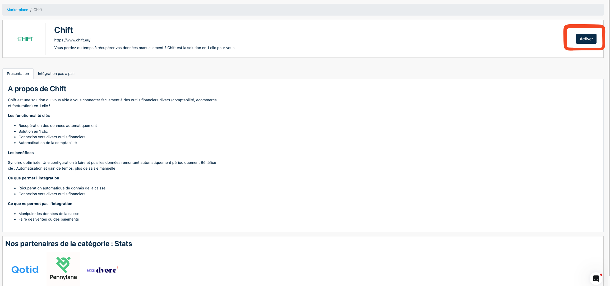The height and width of the screenshot is (286, 610).
Task: Click the green CHIFT logo
Action: click(25, 39)
